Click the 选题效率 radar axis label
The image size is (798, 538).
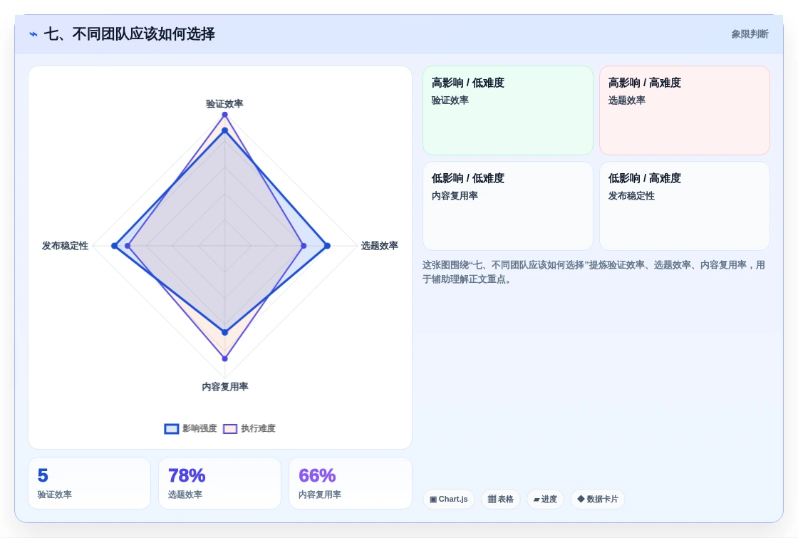click(380, 246)
